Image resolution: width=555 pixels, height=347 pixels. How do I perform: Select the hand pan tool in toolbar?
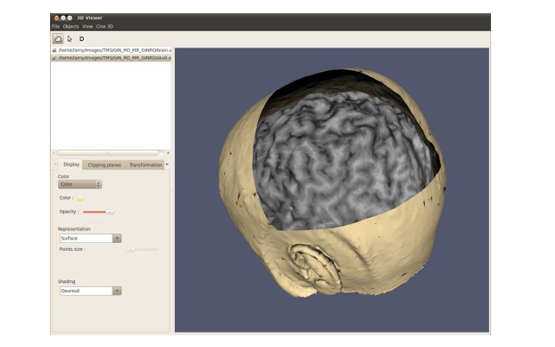tap(57, 38)
